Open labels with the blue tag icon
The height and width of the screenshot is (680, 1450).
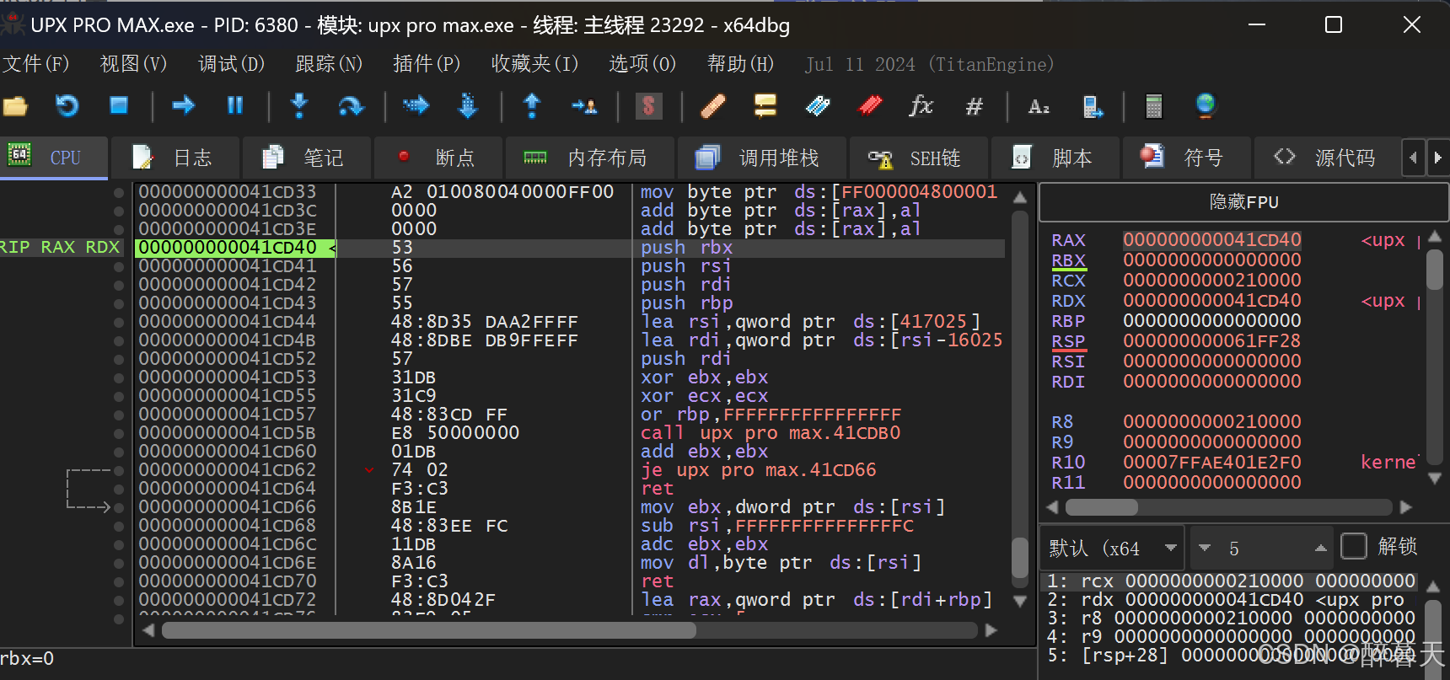pos(818,106)
